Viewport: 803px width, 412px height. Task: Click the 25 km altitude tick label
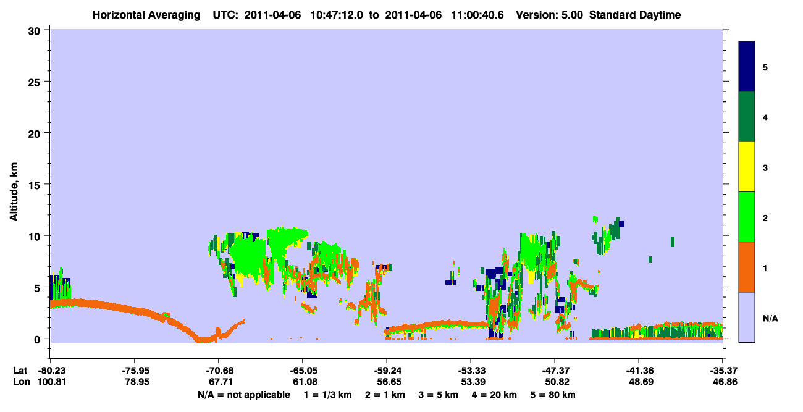(36, 82)
